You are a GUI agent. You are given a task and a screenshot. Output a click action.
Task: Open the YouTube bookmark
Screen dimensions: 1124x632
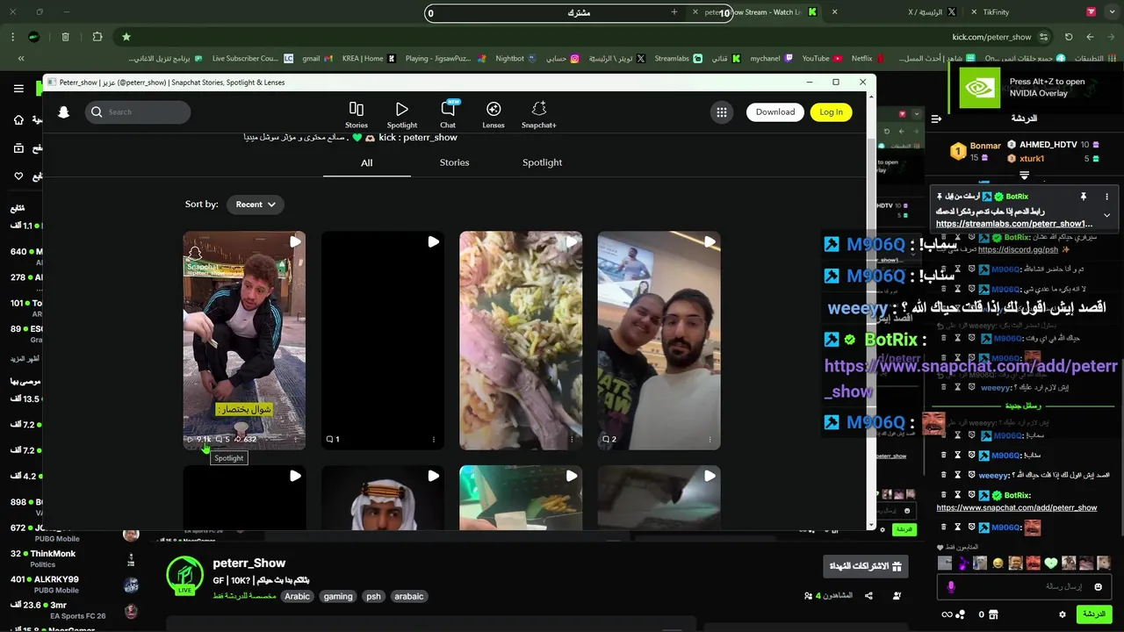point(821,59)
